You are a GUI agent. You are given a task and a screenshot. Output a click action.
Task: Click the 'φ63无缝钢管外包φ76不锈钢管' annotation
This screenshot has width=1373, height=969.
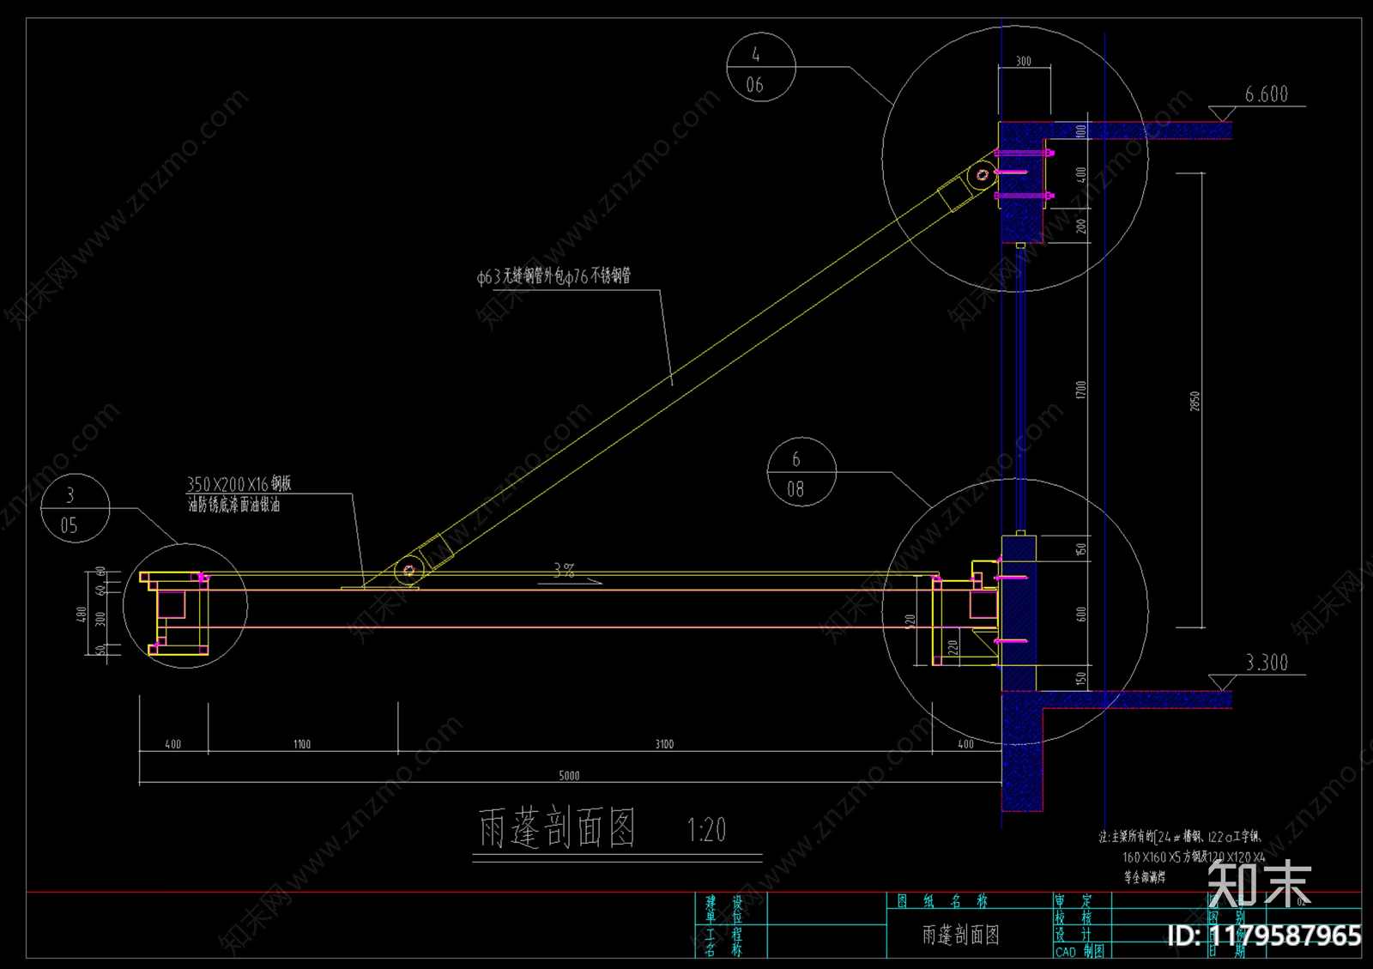[553, 276]
